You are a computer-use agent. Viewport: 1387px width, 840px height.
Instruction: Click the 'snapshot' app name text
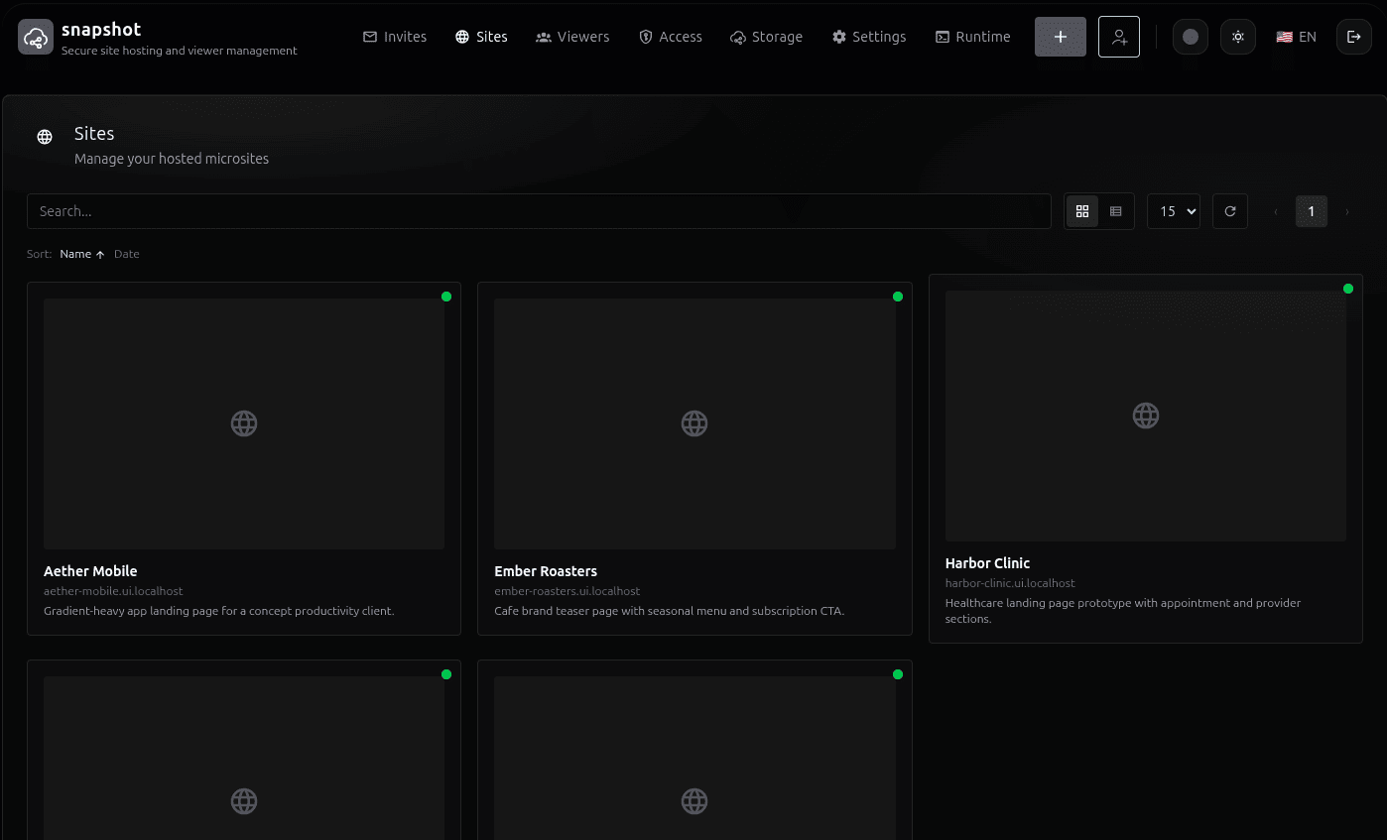[101, 30]
